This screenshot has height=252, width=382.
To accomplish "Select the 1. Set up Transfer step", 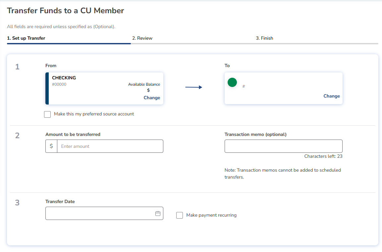I will pyautogui.click(x=26, y=38).
